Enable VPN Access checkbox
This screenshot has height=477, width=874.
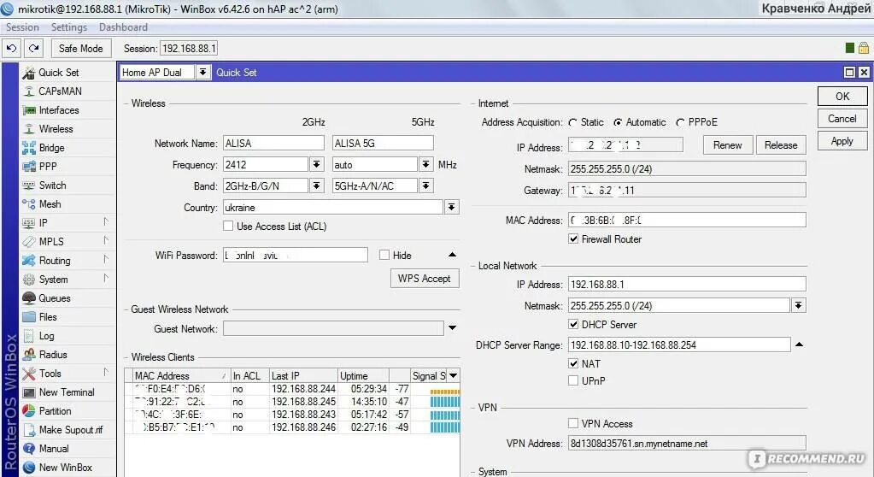[573, 423]
